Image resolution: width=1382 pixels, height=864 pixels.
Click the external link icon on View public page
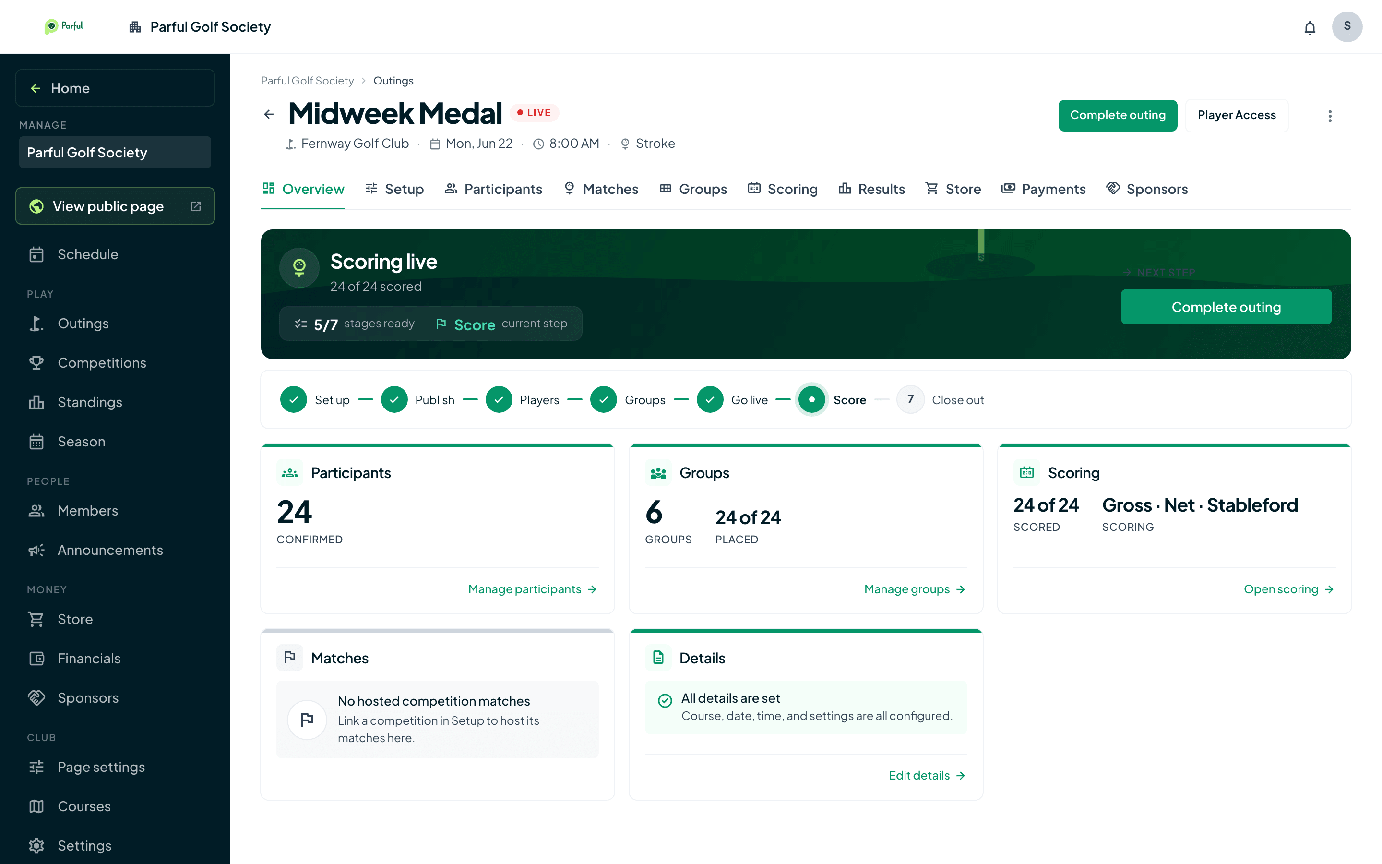[x=195, y=206]
